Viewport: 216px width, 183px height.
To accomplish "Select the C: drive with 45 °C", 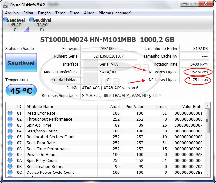I will click(15, 25).
